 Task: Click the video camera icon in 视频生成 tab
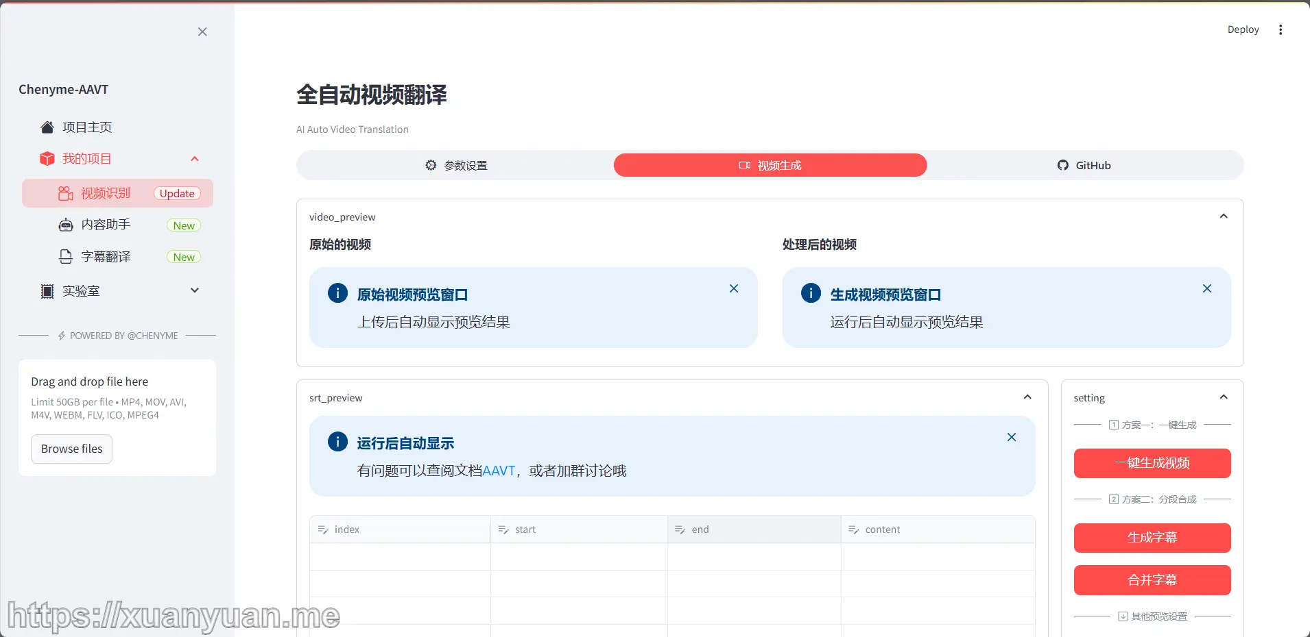(745, 165)
